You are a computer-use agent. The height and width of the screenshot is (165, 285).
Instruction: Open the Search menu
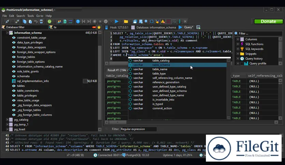(20, 16)
